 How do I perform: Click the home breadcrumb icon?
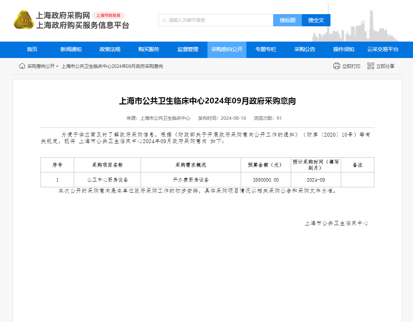pyautogui.click(x=22, y=66)
